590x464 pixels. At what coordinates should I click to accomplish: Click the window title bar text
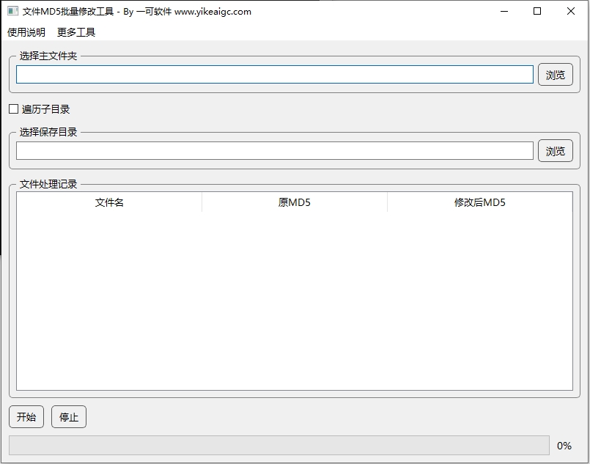(137, 12)
